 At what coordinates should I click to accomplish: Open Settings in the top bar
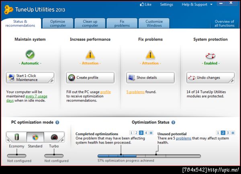[167, 4]
